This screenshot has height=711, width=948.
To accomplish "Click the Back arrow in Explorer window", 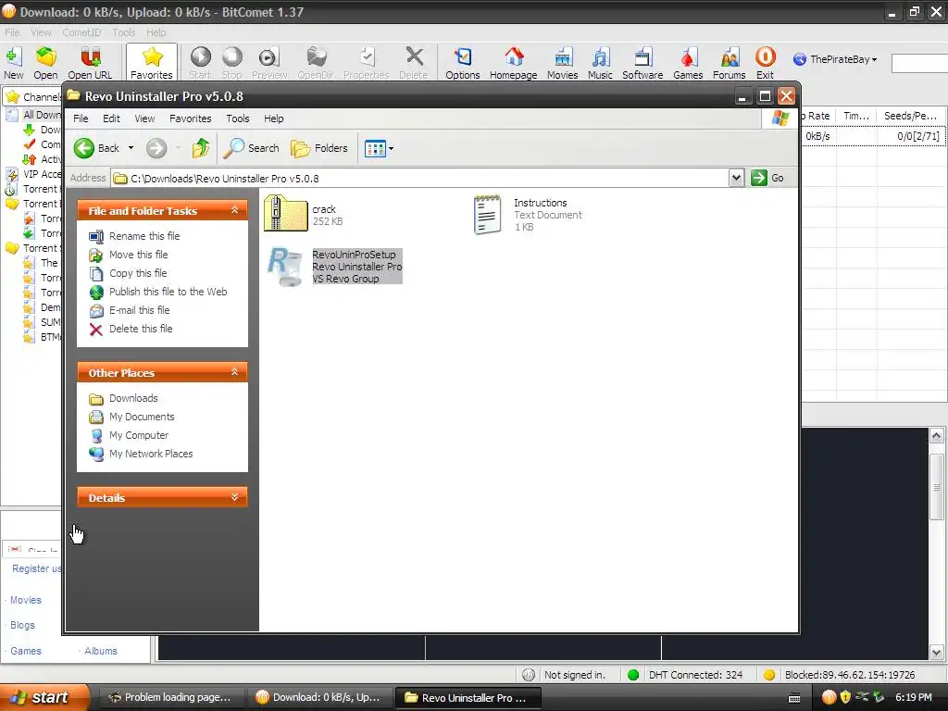I will 96,148.
